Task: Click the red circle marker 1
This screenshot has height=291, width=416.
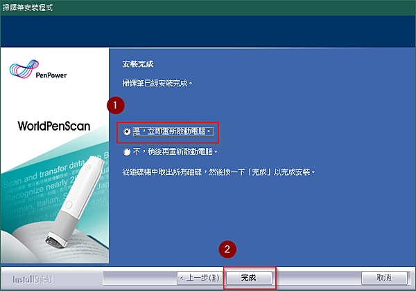Action: coord(116,106)
